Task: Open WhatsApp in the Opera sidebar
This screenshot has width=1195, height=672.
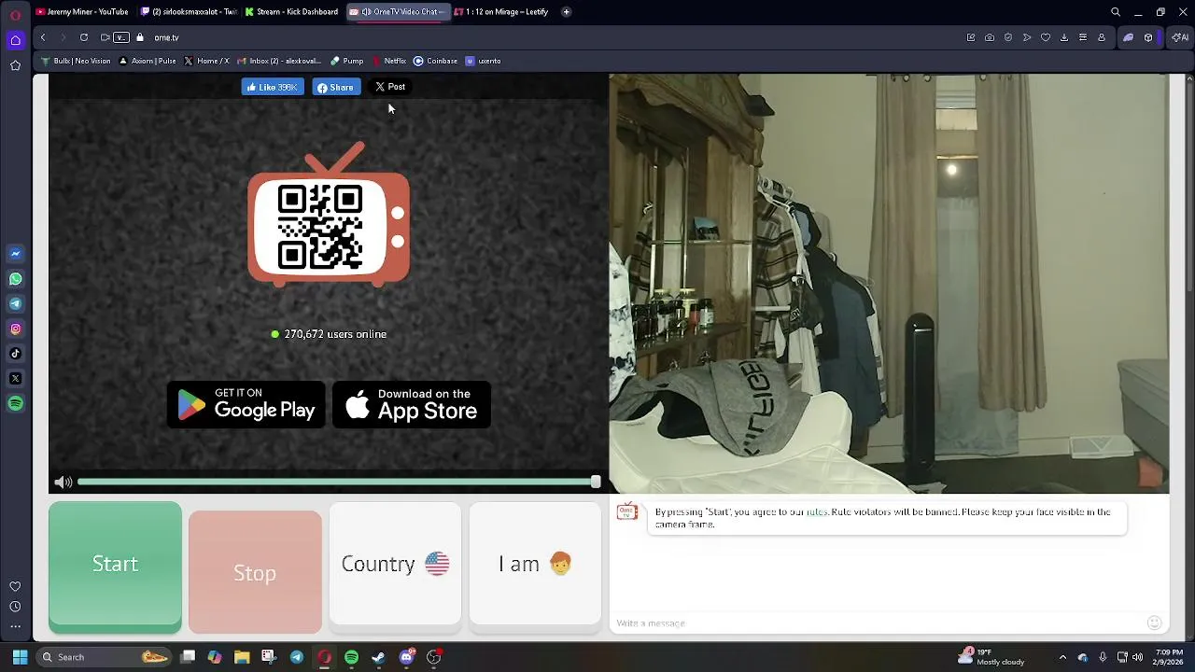Action: point(15,279)
